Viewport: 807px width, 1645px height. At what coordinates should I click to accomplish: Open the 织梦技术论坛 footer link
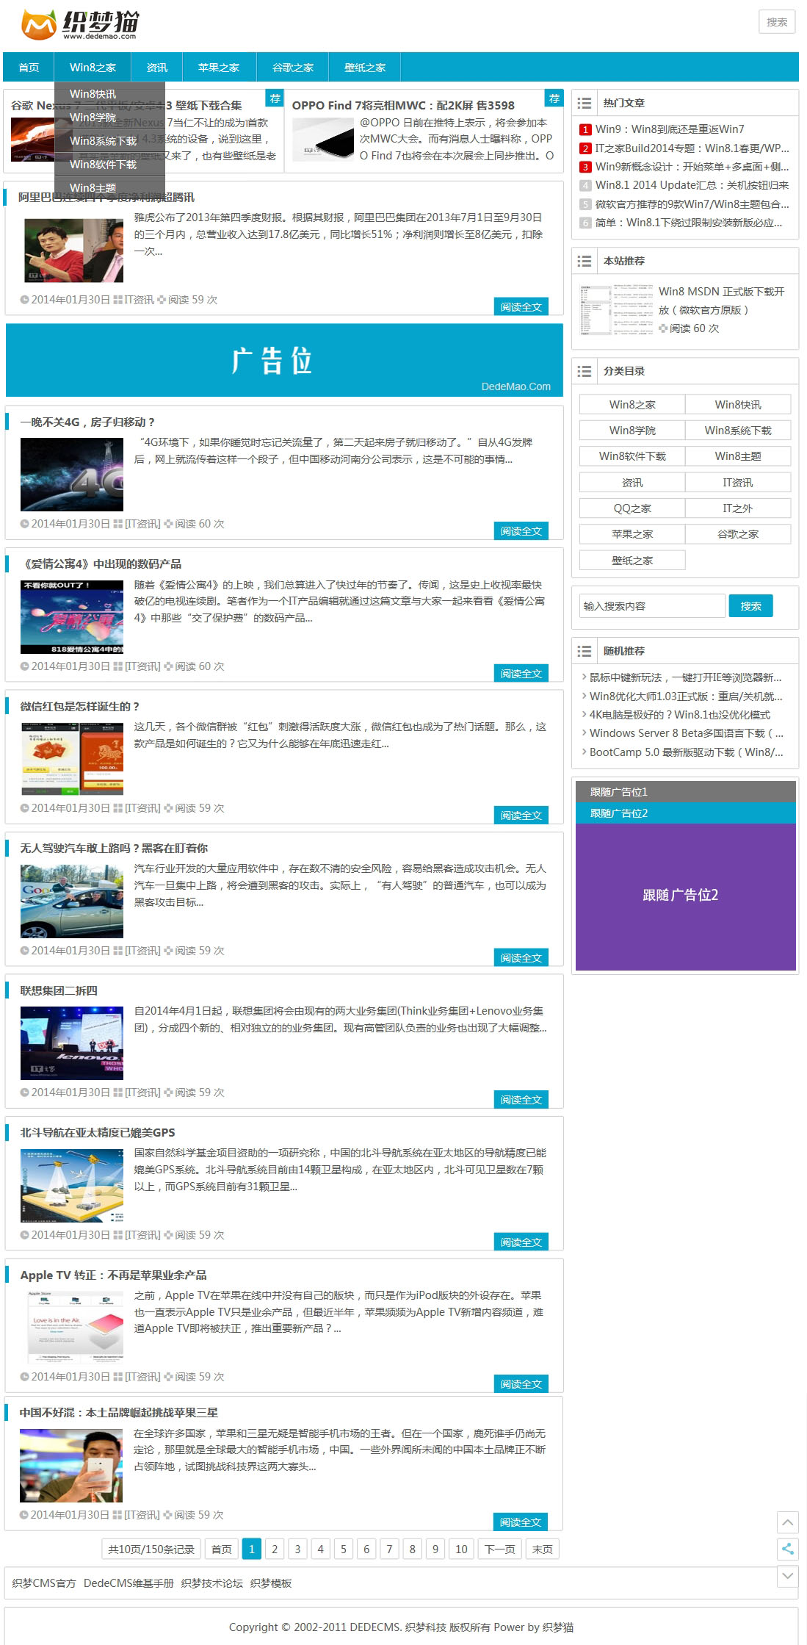[x=211, y=1583]
